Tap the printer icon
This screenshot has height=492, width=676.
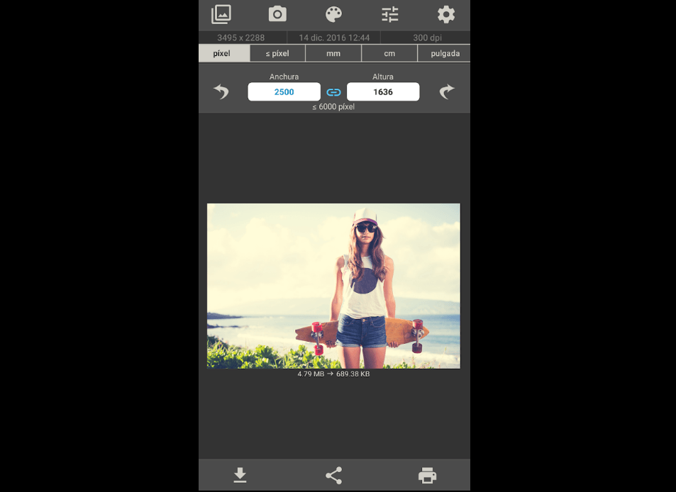pyautogui.click(x=427, y=475)
